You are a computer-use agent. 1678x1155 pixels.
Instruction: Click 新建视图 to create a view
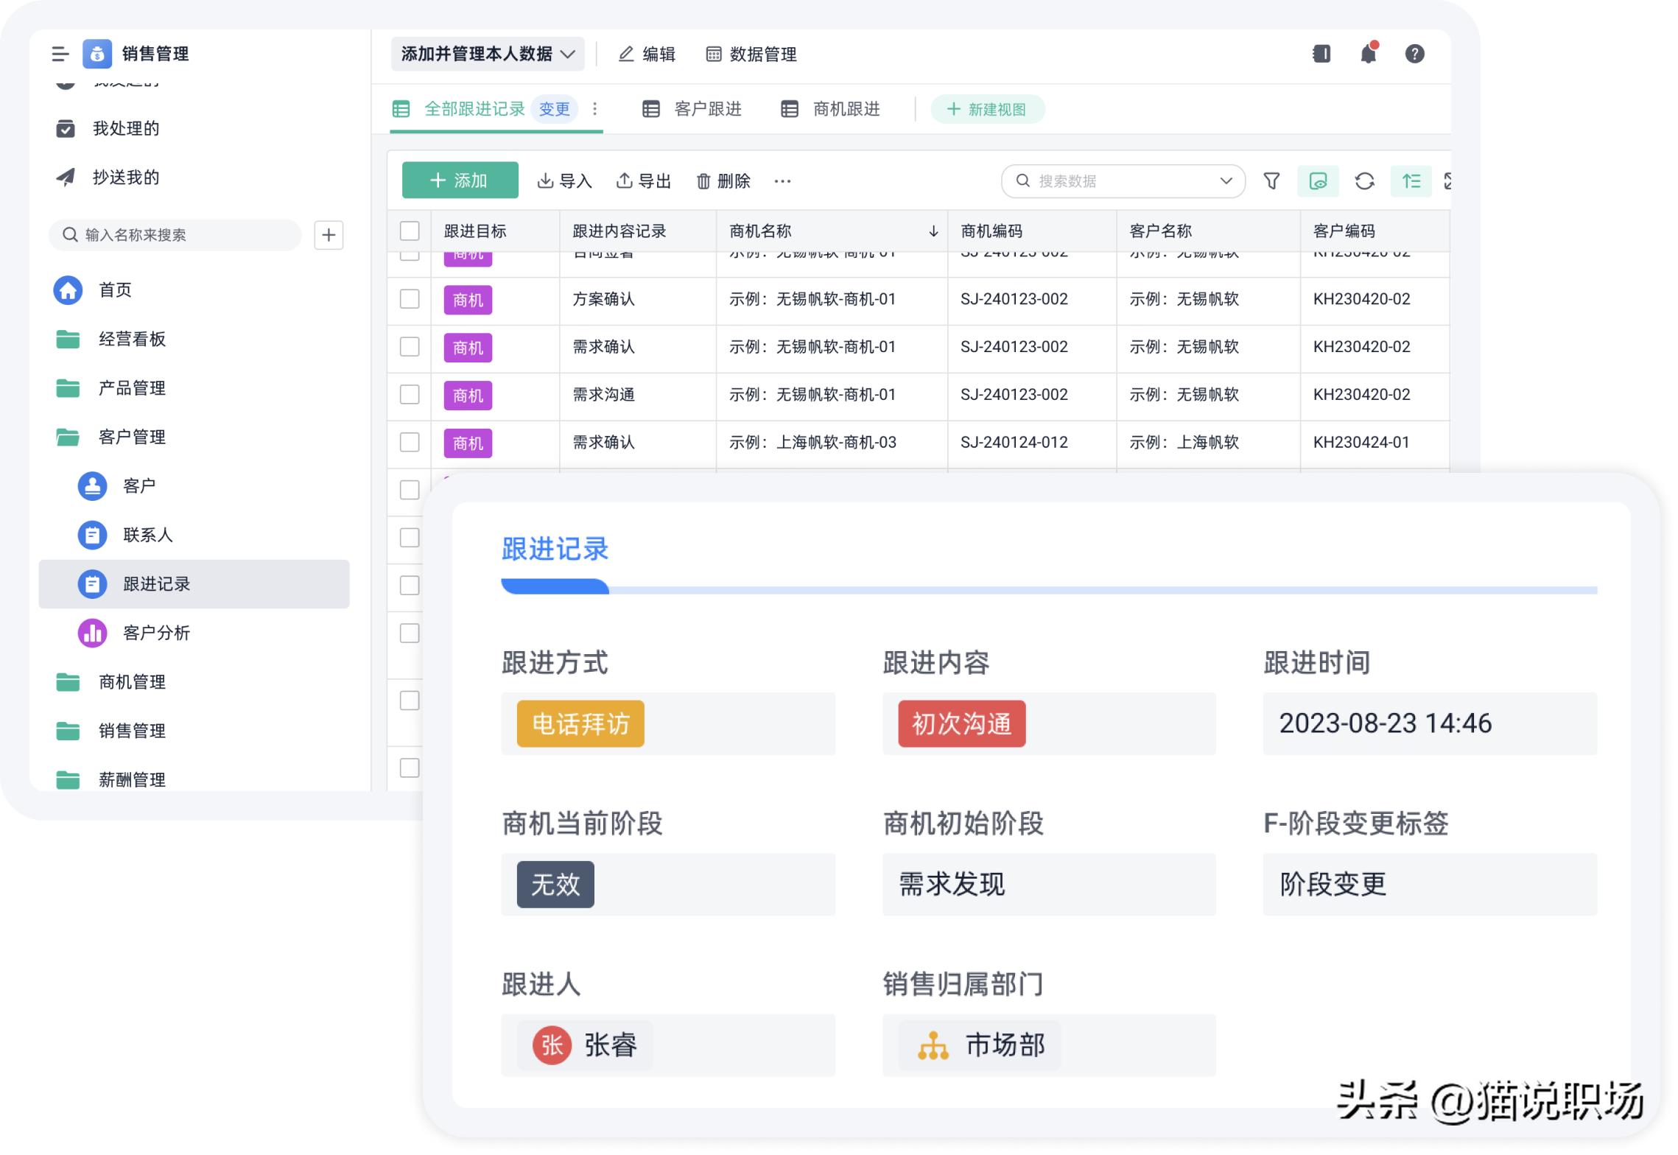[x=988, y=109]
